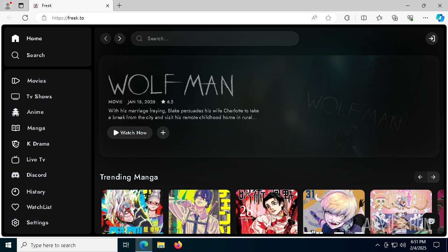The width and height of the screenshot is (448, 252).
Task: View site information lock icon
Action: coord(44,18)
